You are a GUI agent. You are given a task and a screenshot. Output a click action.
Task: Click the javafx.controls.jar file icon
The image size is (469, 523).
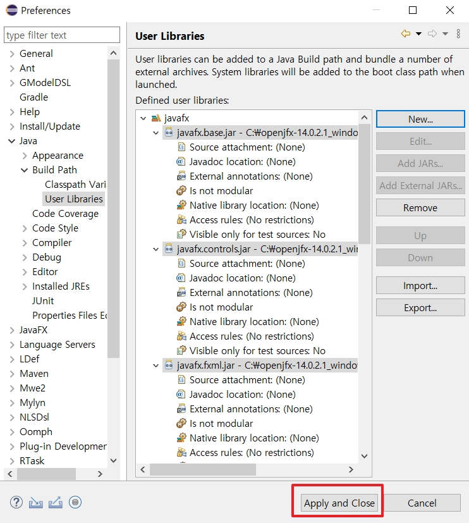tap(169, 249)
